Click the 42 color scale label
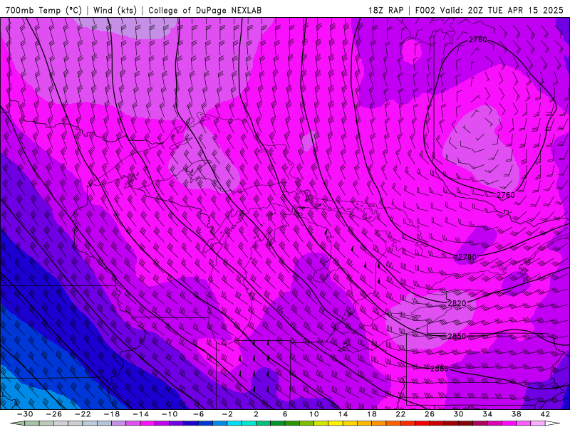The image size is (570, 427). (545, 414)
